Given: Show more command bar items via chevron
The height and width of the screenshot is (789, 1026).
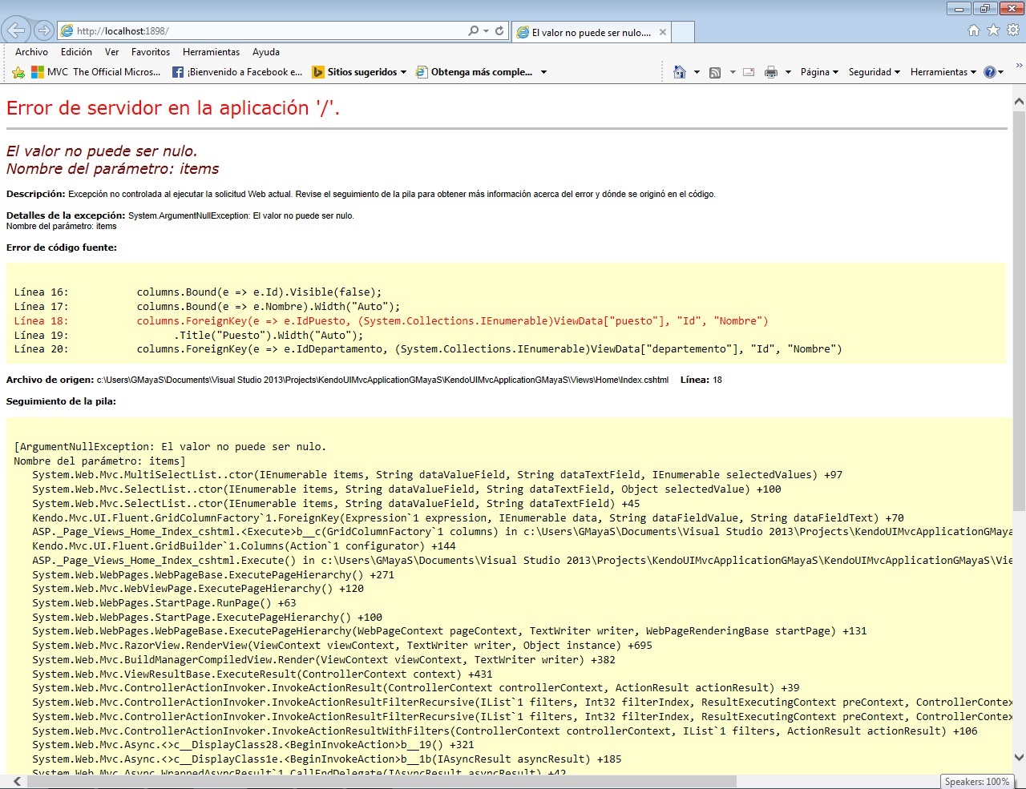Looking at the screenshot, I should 1019,66.
